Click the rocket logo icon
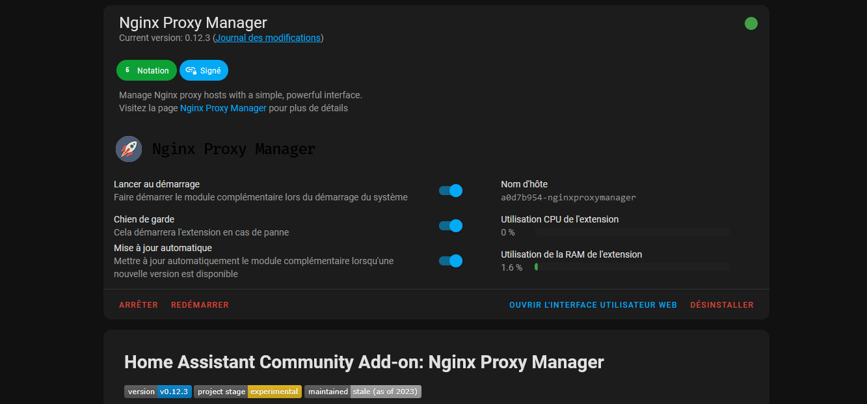 tap(129, 149)
